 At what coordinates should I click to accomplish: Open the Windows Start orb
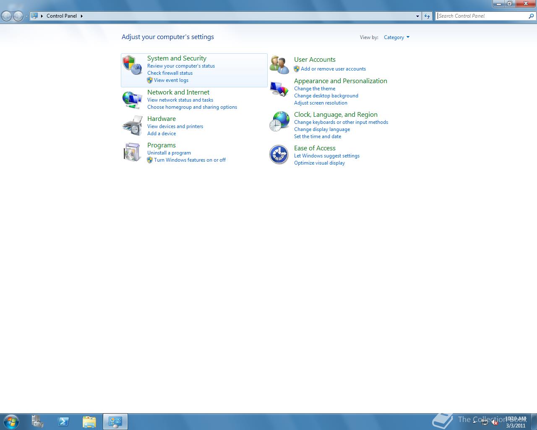tap(11, 422)
